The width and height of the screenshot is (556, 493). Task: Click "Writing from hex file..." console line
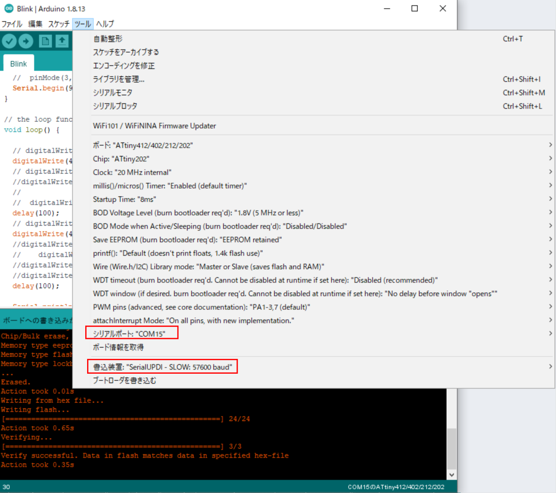(52, 401)
